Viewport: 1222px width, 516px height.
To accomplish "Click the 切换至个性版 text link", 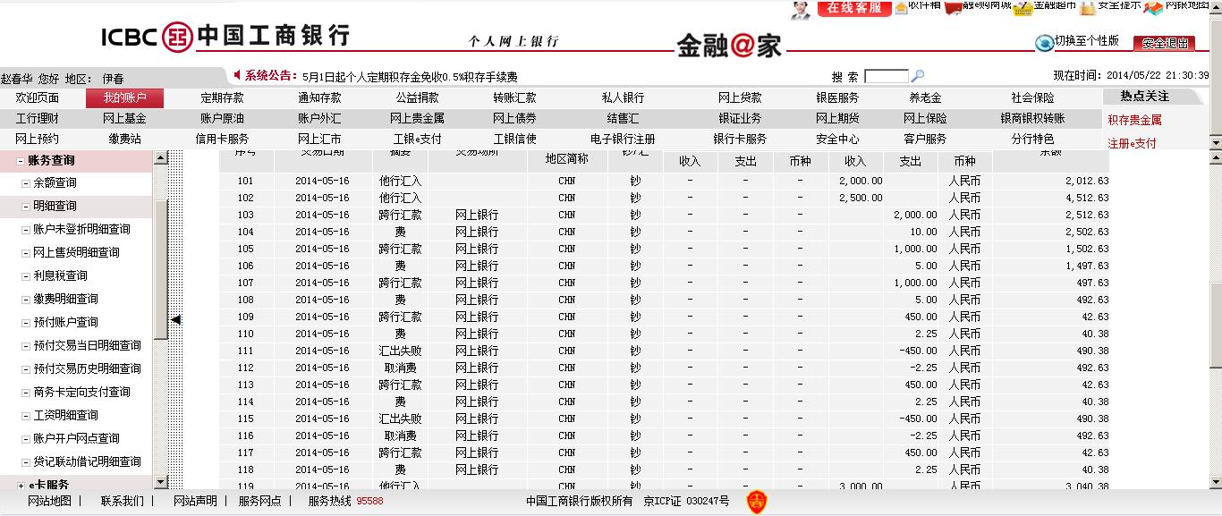I will click(1087, 41).
